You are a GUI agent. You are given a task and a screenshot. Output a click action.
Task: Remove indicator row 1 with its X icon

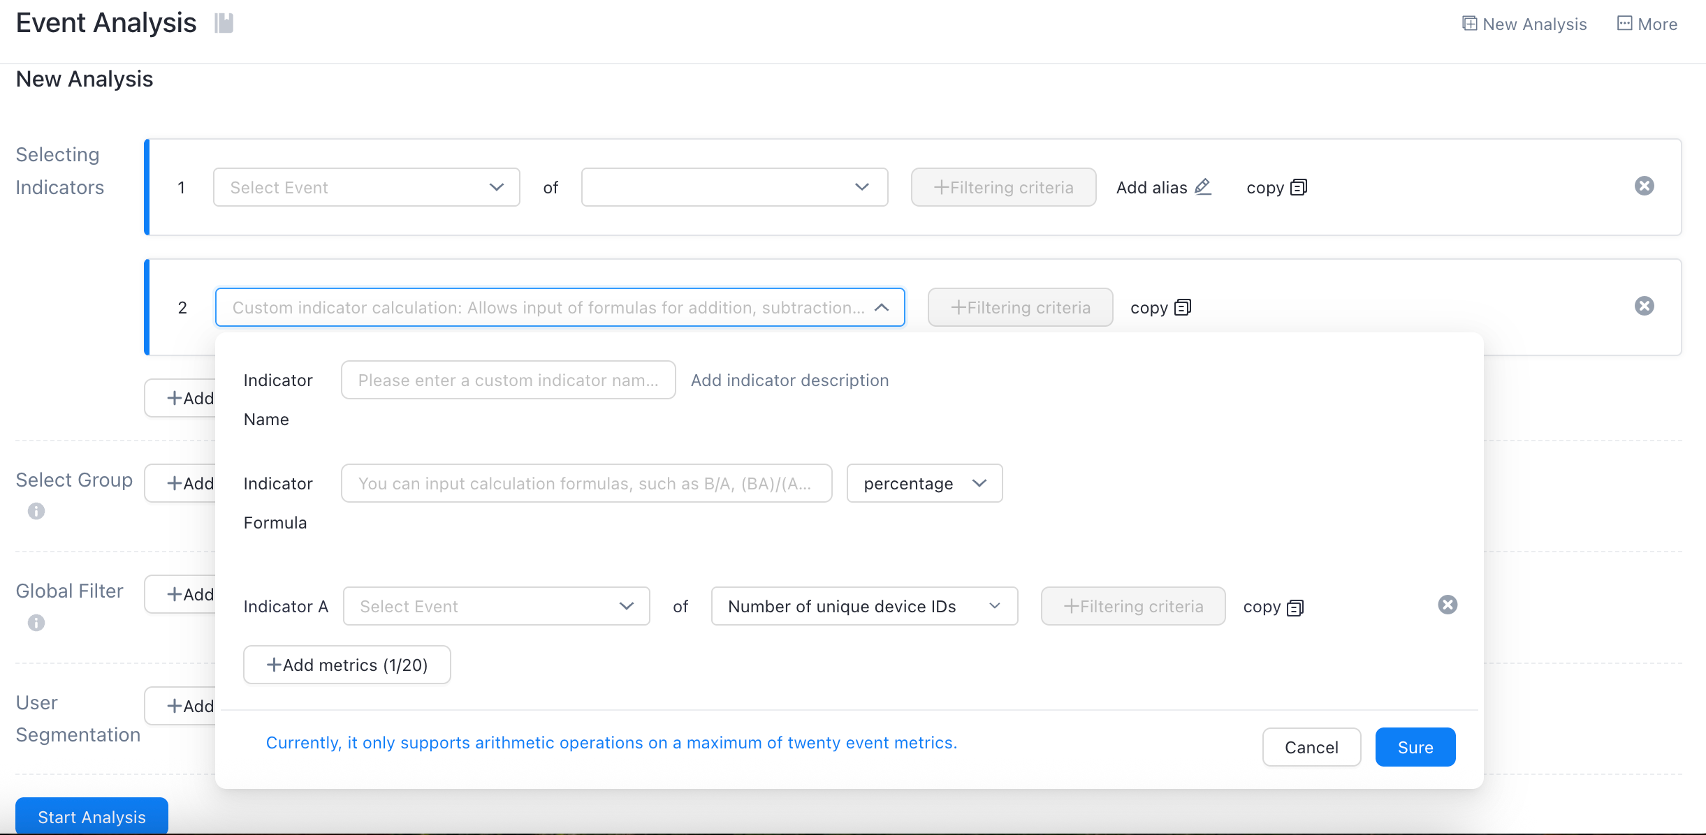(x=1645, y=186)
